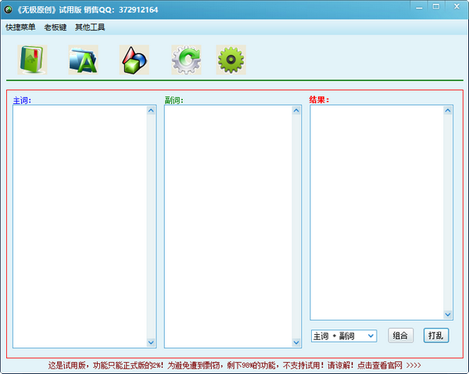The width and height of the screenshot is (469, 374).
Task: Click the 主词 list scroll-up arrow
Action: (151, 110)
